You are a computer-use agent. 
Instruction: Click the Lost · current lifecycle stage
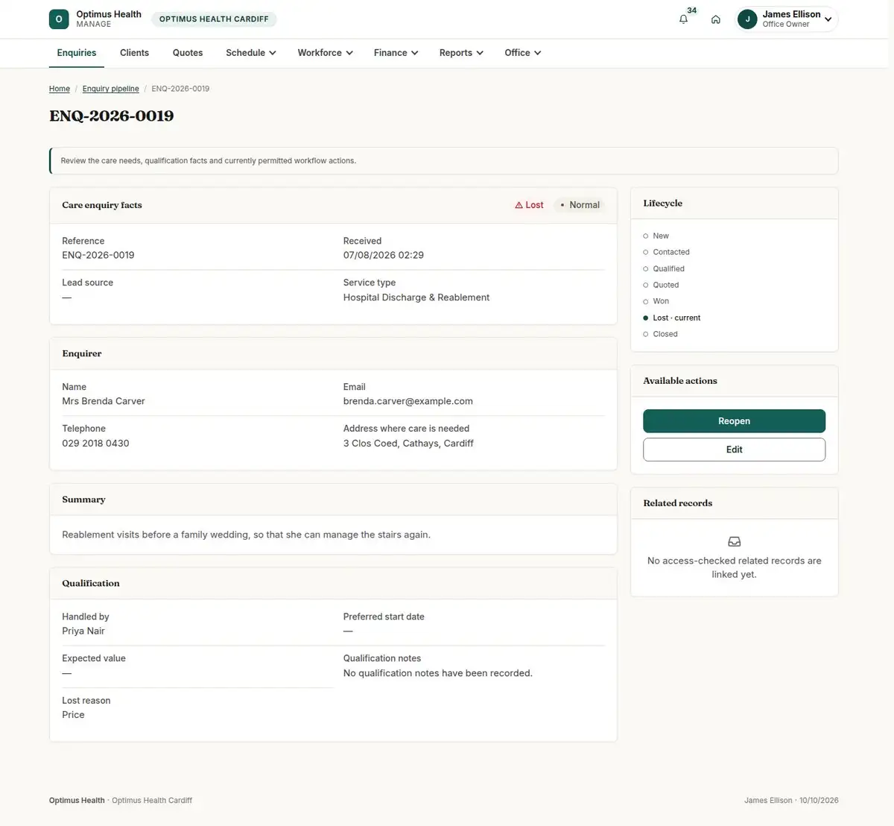click(x=671, y=318)
